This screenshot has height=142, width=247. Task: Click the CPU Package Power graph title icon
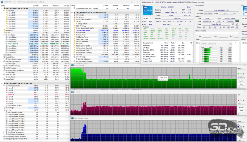click(72, 118)
